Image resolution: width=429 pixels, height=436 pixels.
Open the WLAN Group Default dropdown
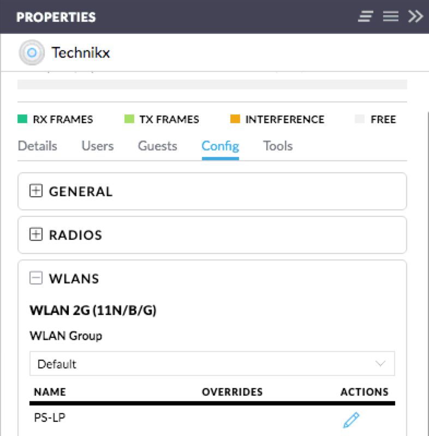(x=212, y=364)
